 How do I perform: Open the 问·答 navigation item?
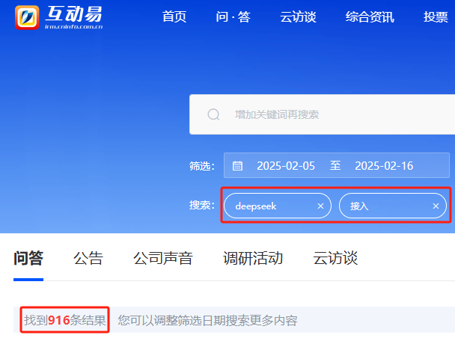click(233, 16)
